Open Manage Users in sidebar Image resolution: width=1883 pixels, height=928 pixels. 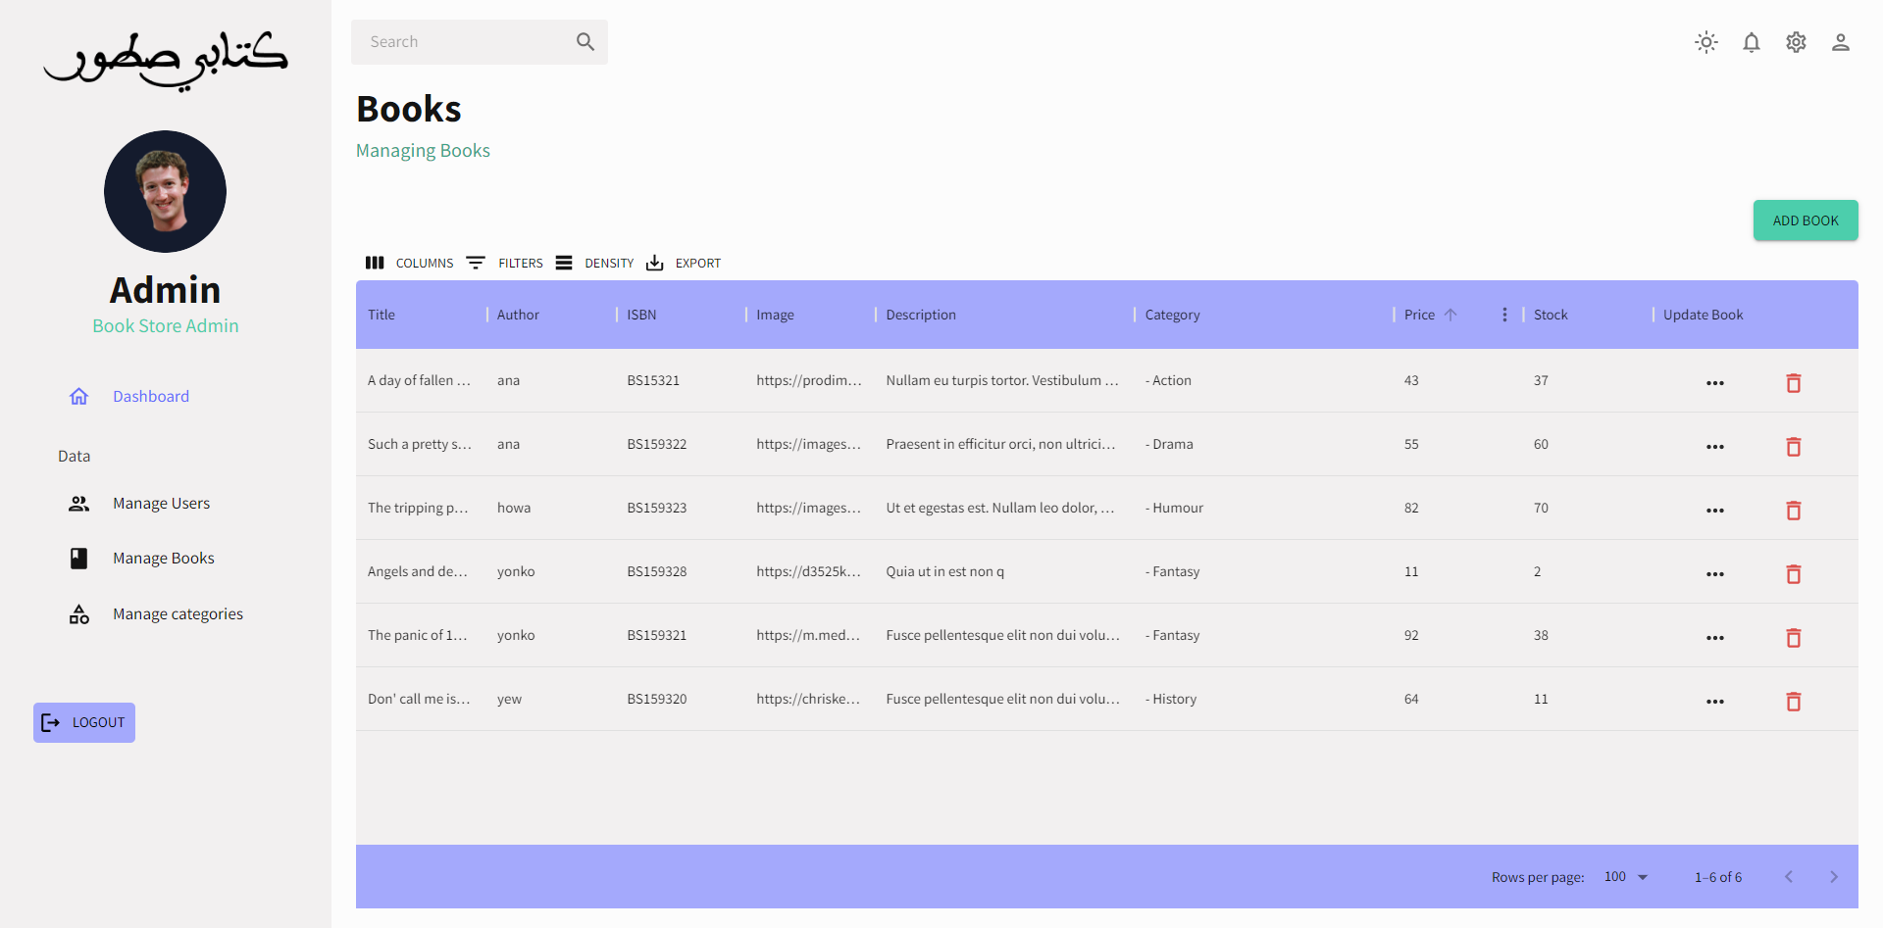(161, 504)
